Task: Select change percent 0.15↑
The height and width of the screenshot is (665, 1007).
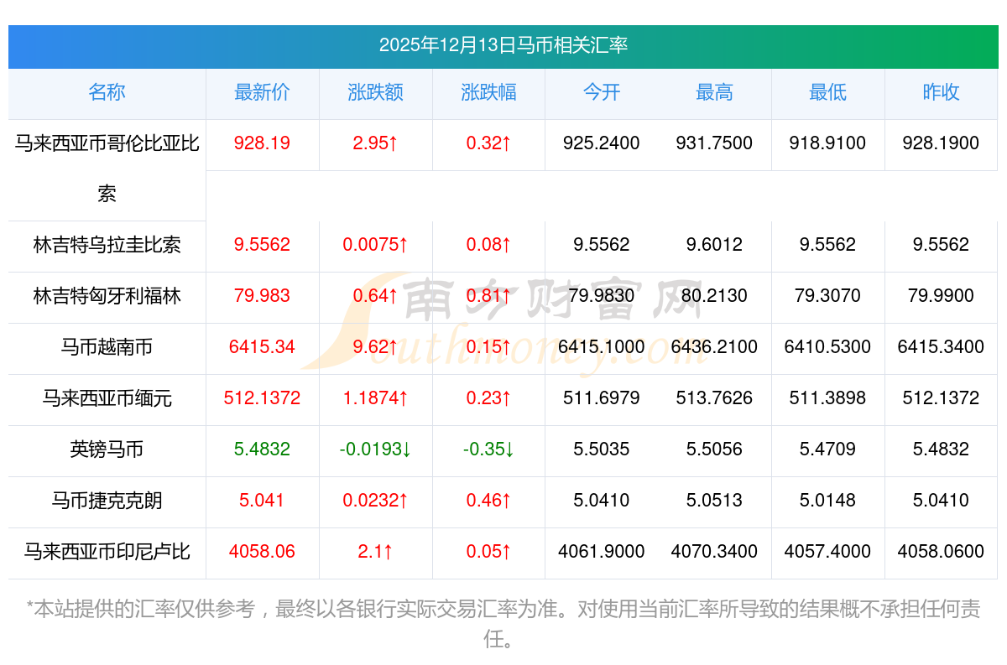Action: click(488, 347)
